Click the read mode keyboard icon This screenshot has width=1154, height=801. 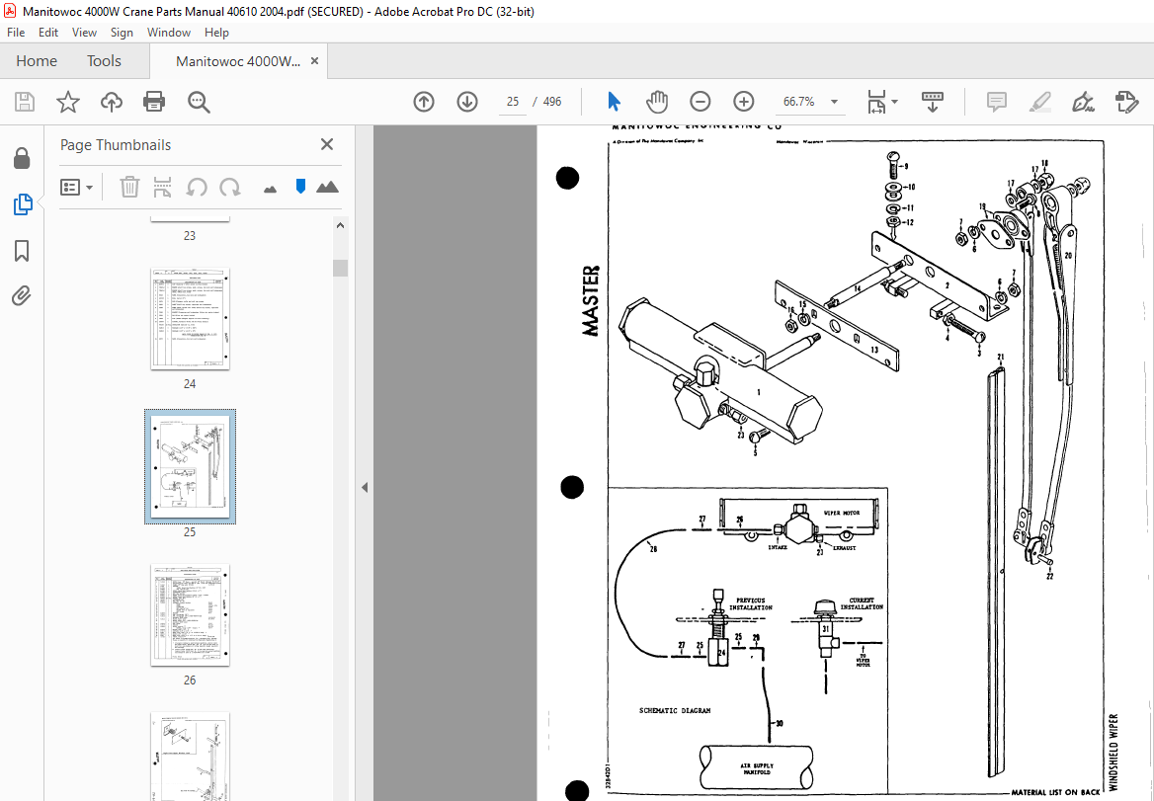coord(933,102)
